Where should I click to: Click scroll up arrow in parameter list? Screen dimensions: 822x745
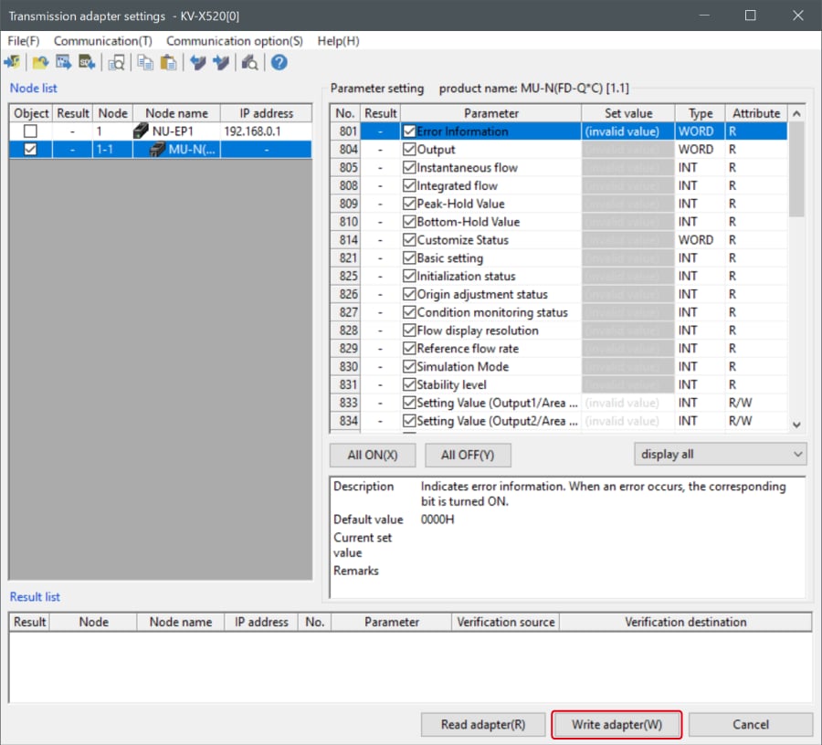(796, 113)
